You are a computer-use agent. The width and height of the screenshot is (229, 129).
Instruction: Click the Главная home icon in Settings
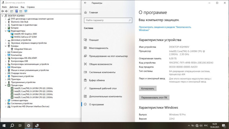click(x=85, y=12)
